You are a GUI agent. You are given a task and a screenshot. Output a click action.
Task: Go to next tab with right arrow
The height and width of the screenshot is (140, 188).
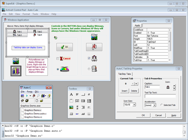tap(136, 84)
